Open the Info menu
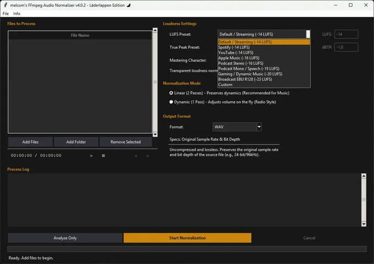This screenshot has width=374, height=264. point(16,14)
